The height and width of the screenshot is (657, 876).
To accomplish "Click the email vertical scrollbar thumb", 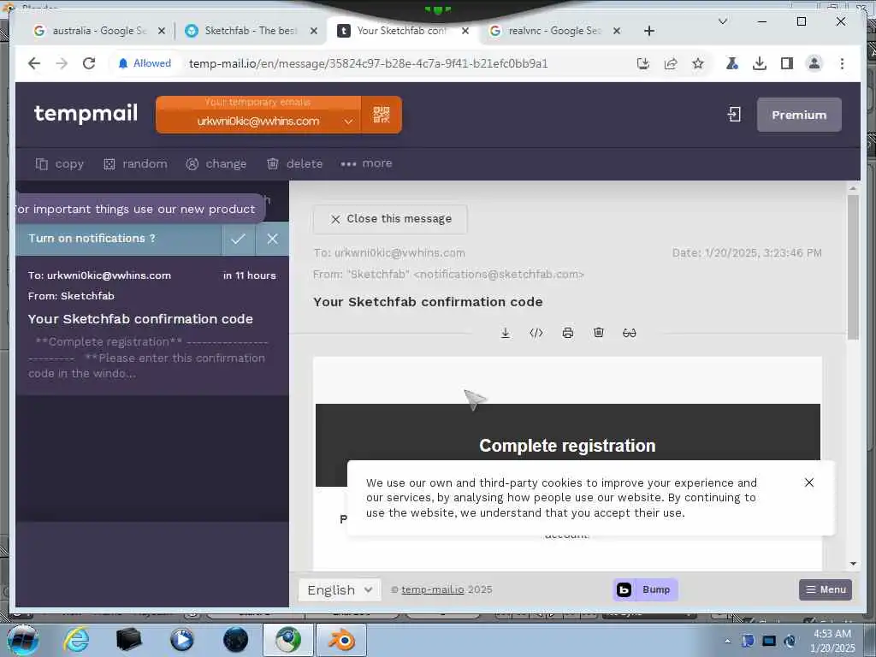I will coord(853,267).
